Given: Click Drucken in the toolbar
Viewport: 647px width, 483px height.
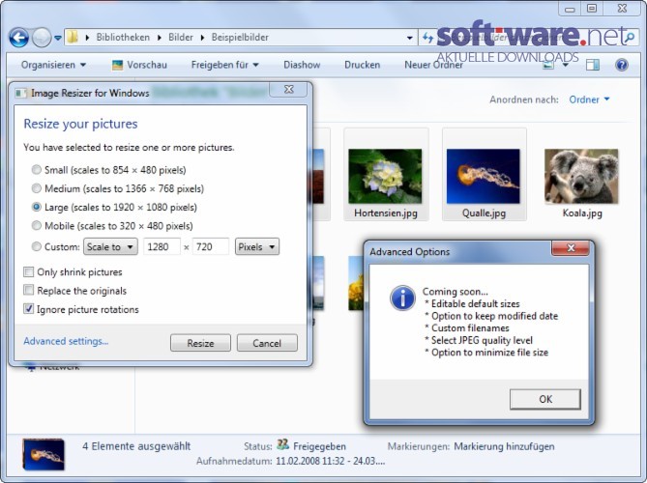Looking at the screenshot, I should (x=362, y=65).
